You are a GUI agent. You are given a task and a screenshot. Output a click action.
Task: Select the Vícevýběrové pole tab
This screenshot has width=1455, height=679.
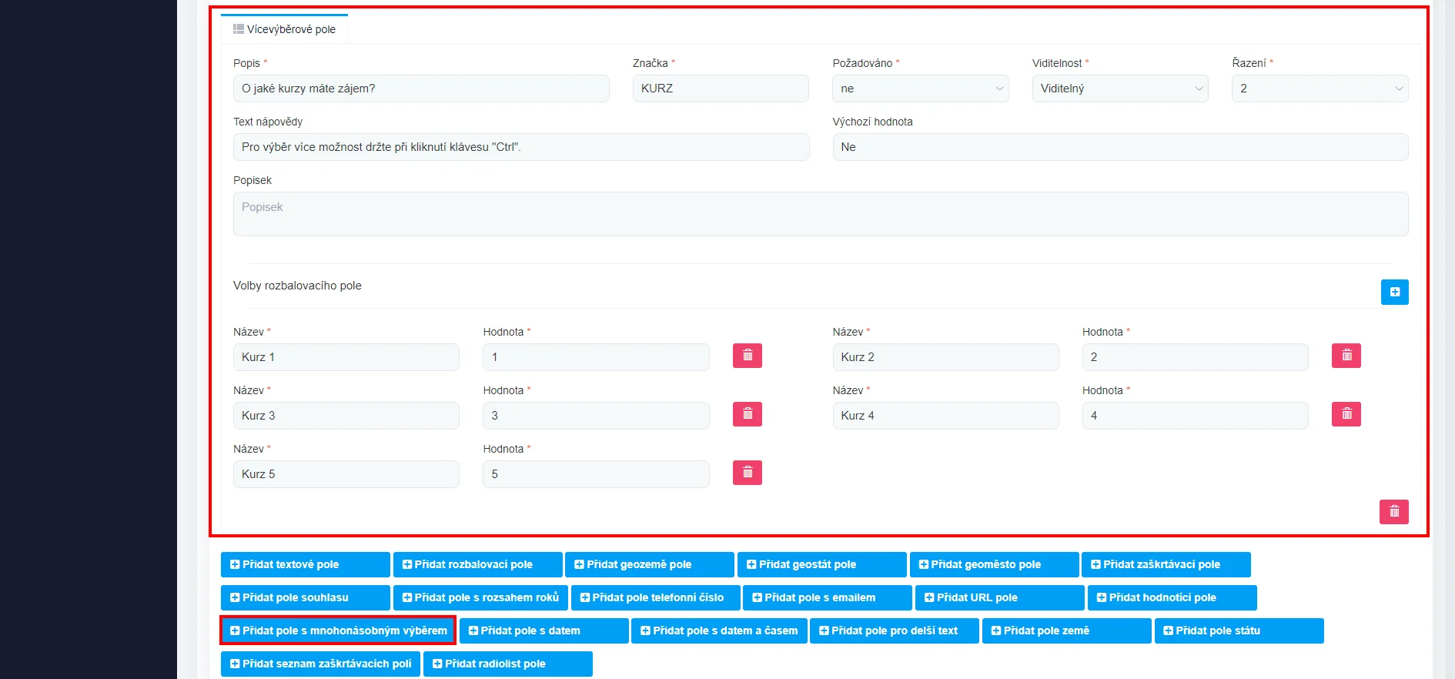[285, 29]
